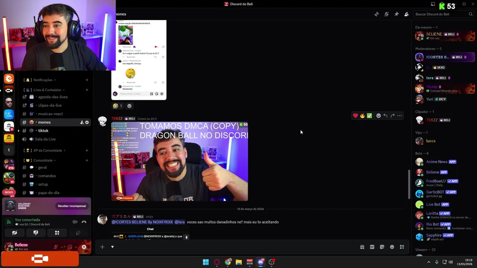Screen dimensions: 477x268
Task: Open agenda-das-lives channel
Action: point(55,97)
